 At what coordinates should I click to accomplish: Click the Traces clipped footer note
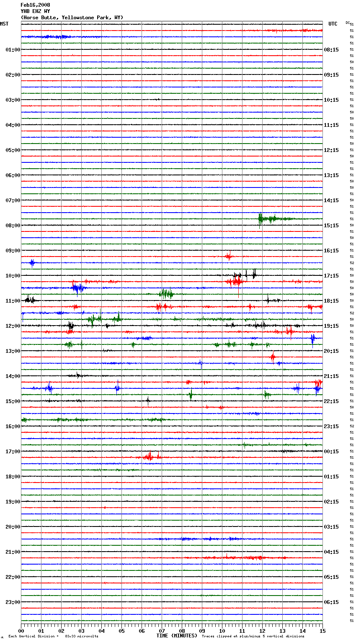(x=253, y=637)
